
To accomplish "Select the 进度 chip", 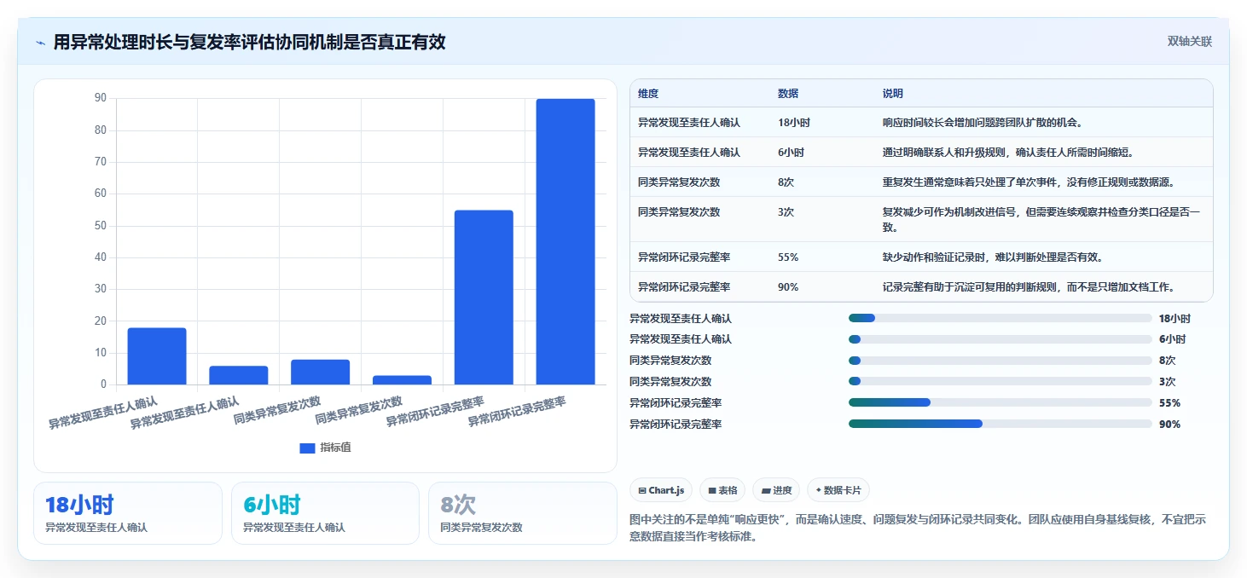I will tap(776, 490).
